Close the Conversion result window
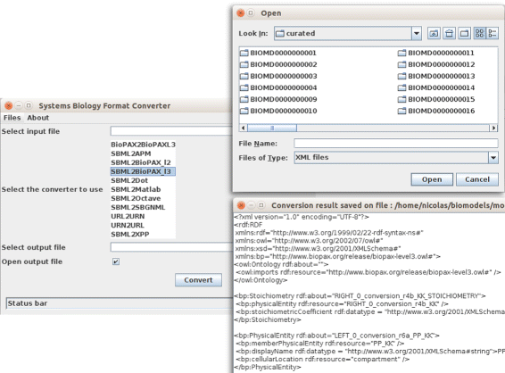Viewport: 505px width, 373px height. [x=241, y=205]
